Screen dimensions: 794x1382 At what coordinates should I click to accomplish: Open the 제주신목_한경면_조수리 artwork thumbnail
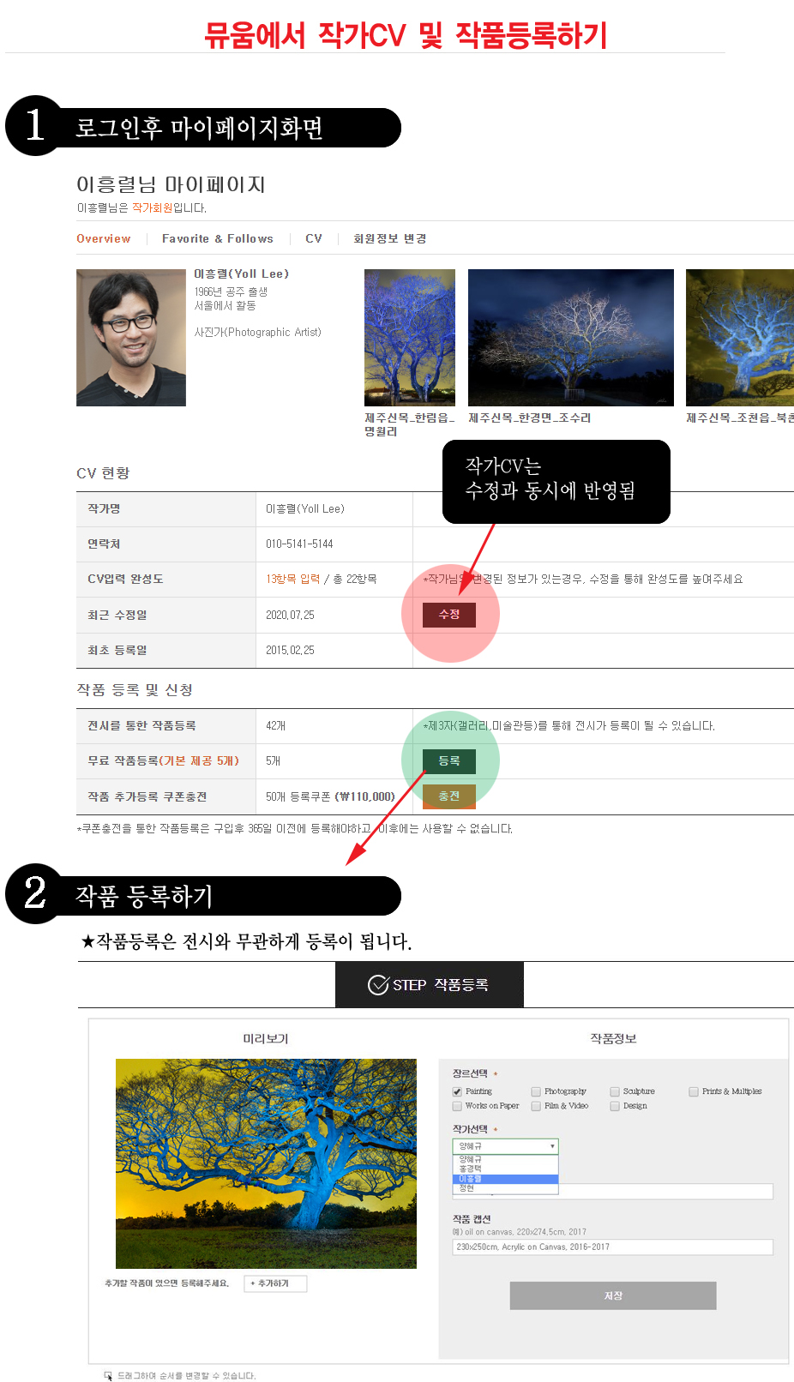571,338
